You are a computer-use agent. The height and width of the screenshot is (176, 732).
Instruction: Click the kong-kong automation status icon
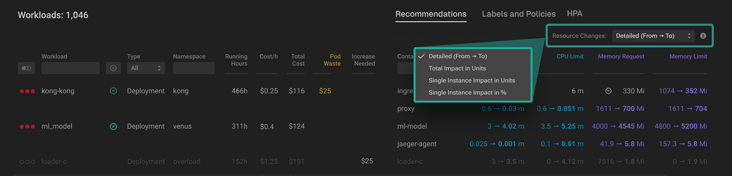click(113, 91)
